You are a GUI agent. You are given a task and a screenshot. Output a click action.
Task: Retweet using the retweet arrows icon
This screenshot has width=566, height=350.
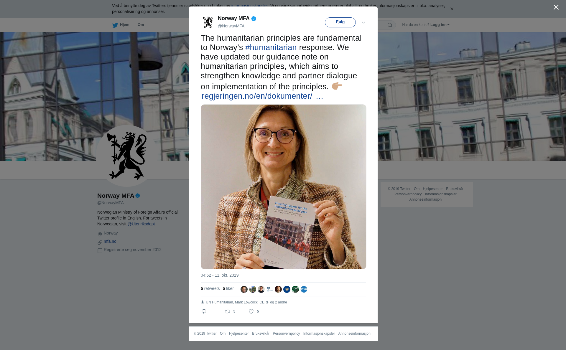[228, 311]
